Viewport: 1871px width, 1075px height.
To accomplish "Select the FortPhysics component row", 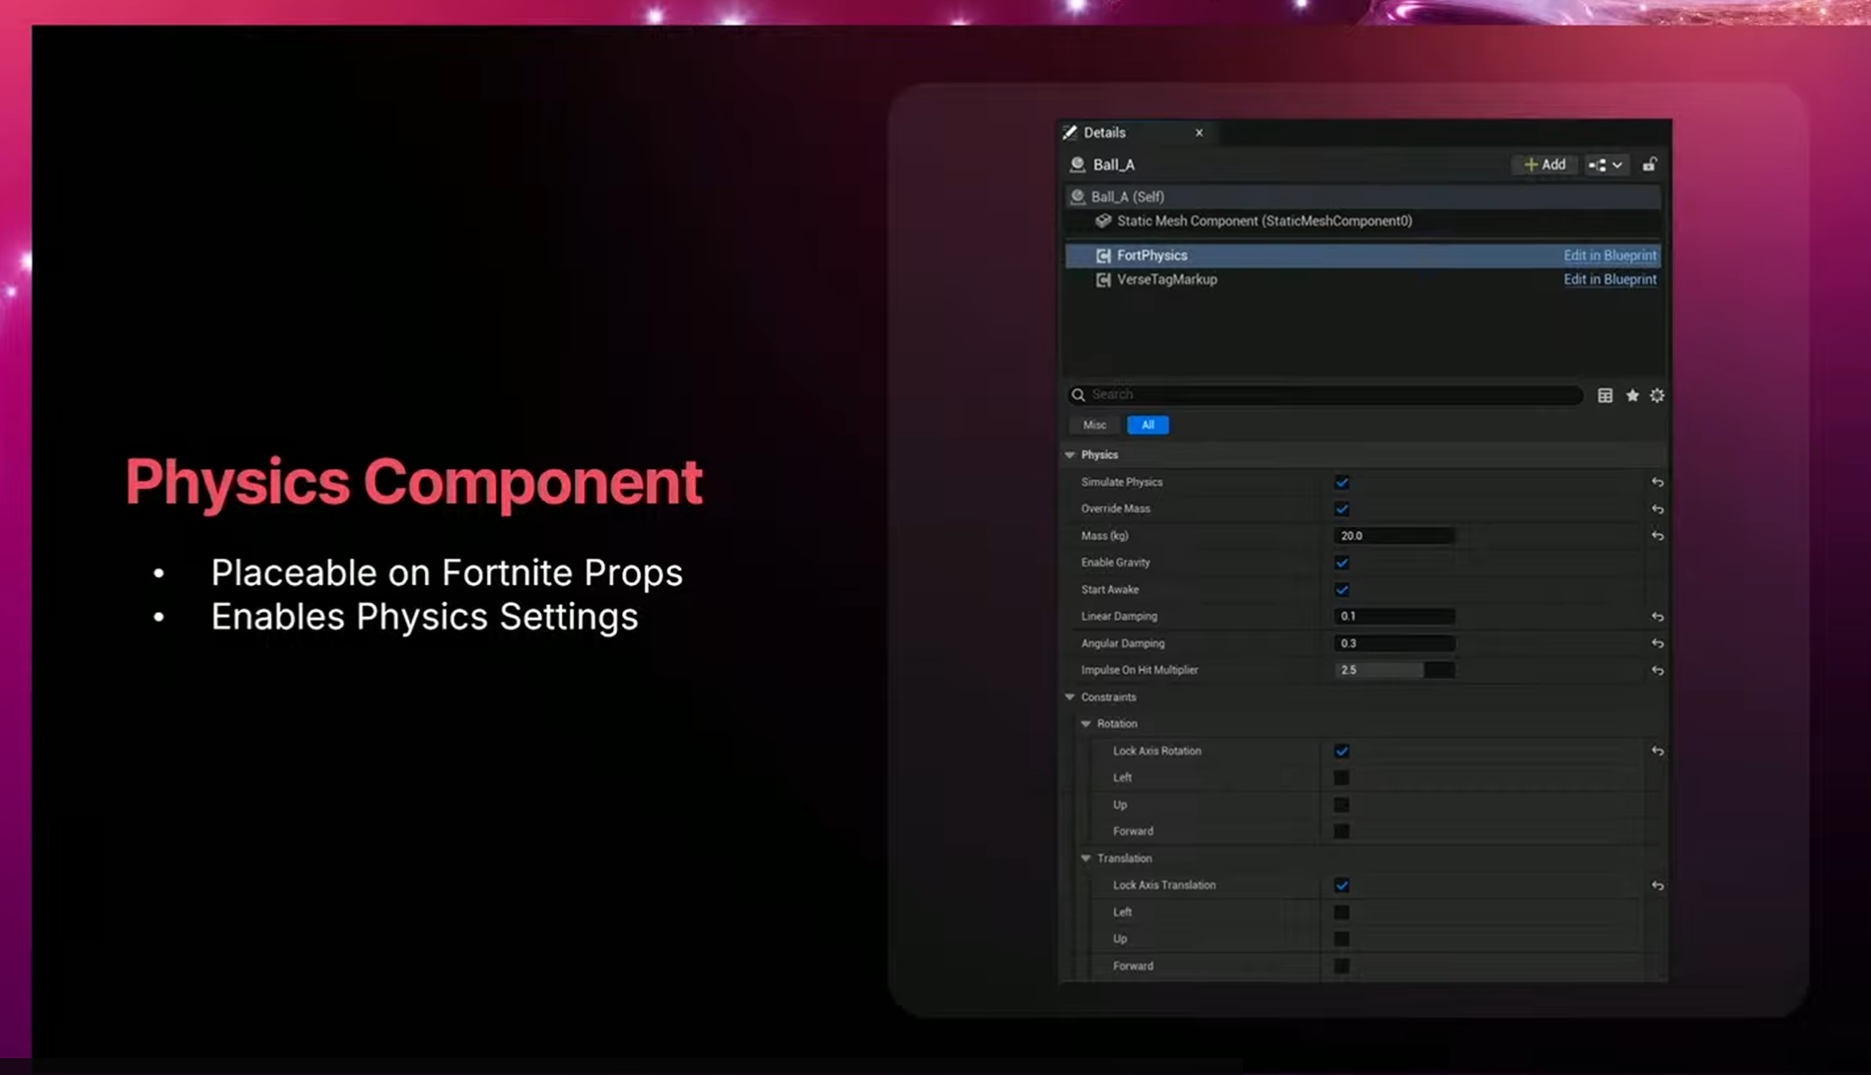I will click(1362, 255).
